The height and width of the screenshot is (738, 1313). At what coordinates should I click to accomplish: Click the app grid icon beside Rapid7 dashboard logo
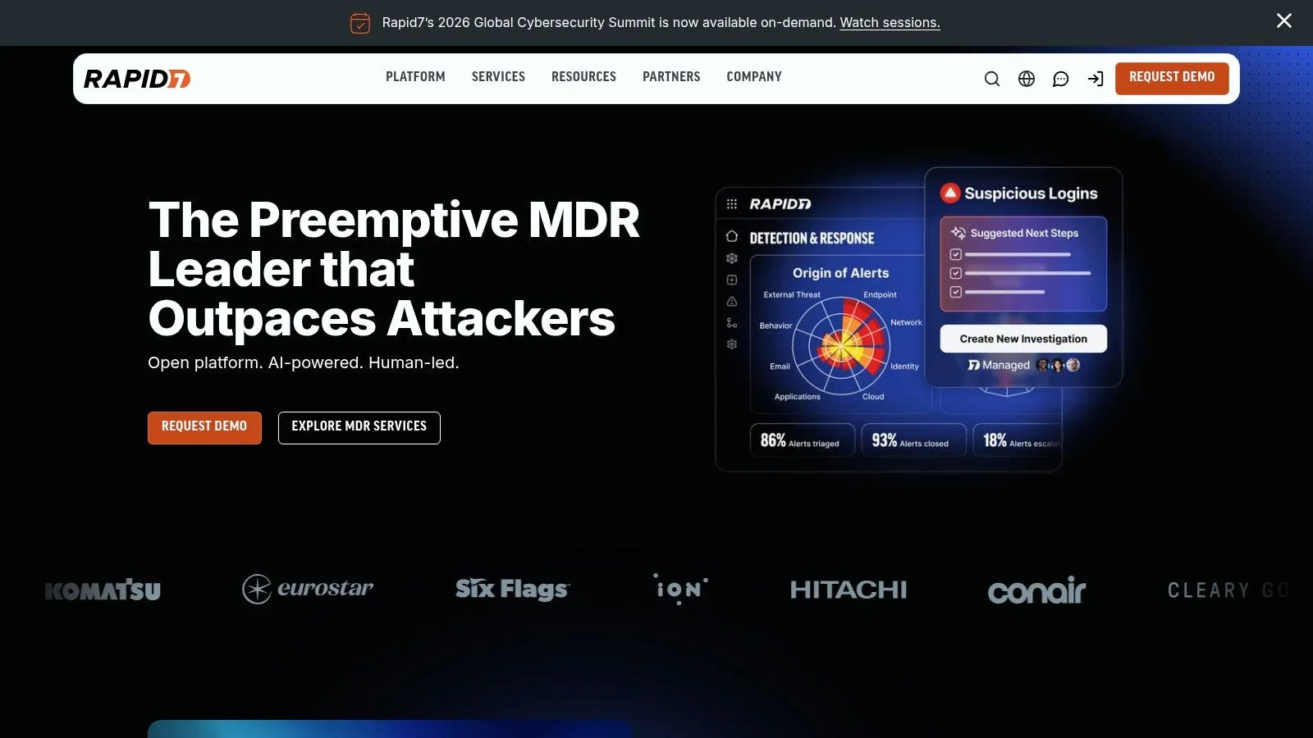(x=732, y=203)
